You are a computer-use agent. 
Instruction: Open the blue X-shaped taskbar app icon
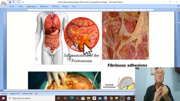[x=77, y=98]
